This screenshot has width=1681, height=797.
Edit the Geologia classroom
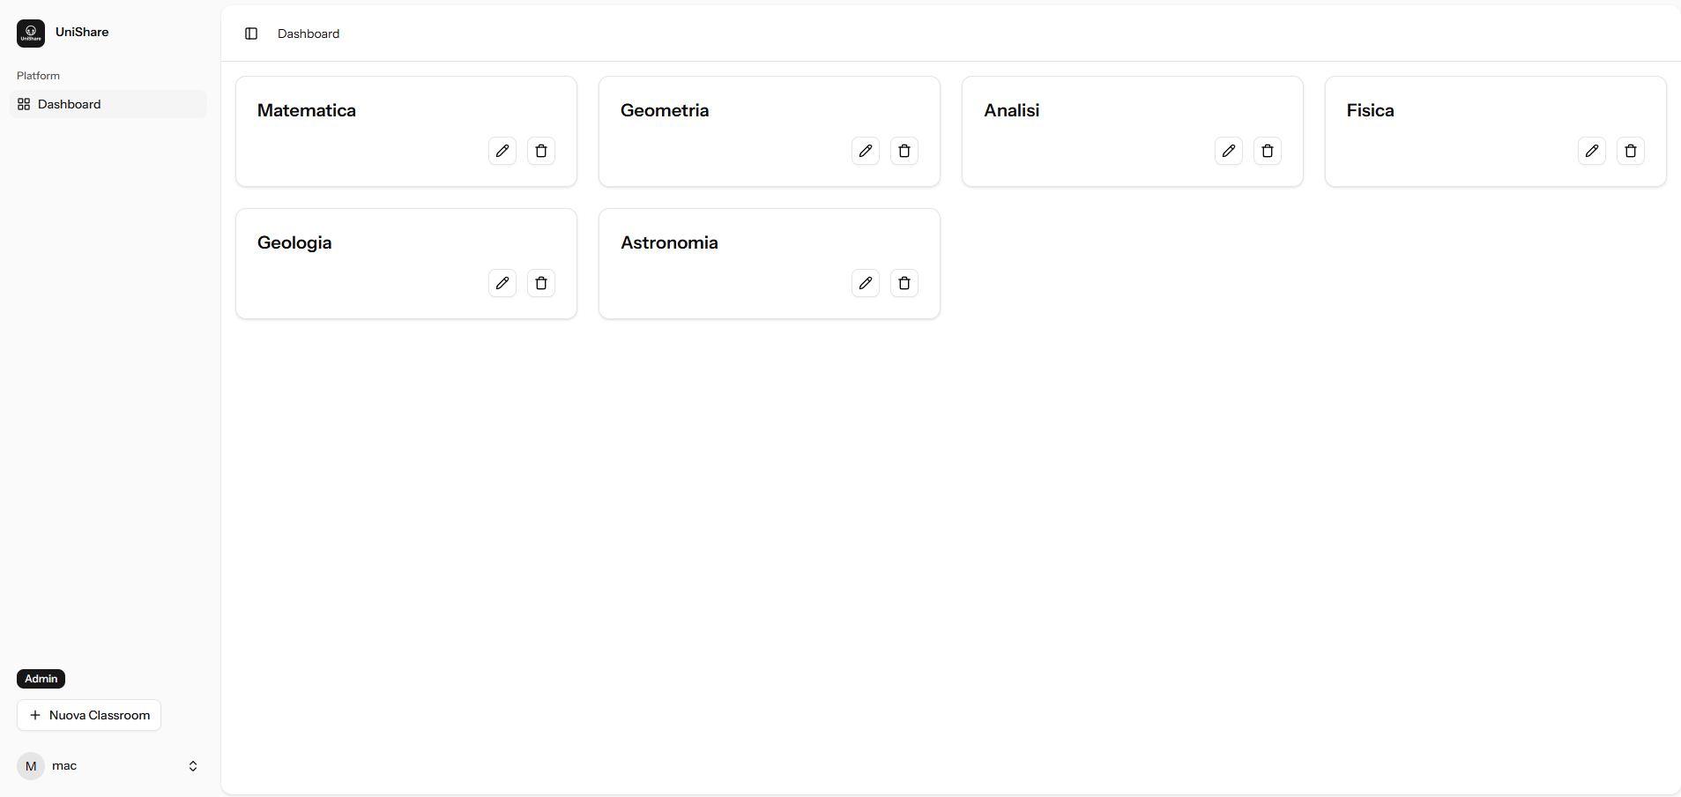tap(502, 283)
